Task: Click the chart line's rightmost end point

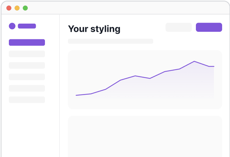Action: coord(214,67)
